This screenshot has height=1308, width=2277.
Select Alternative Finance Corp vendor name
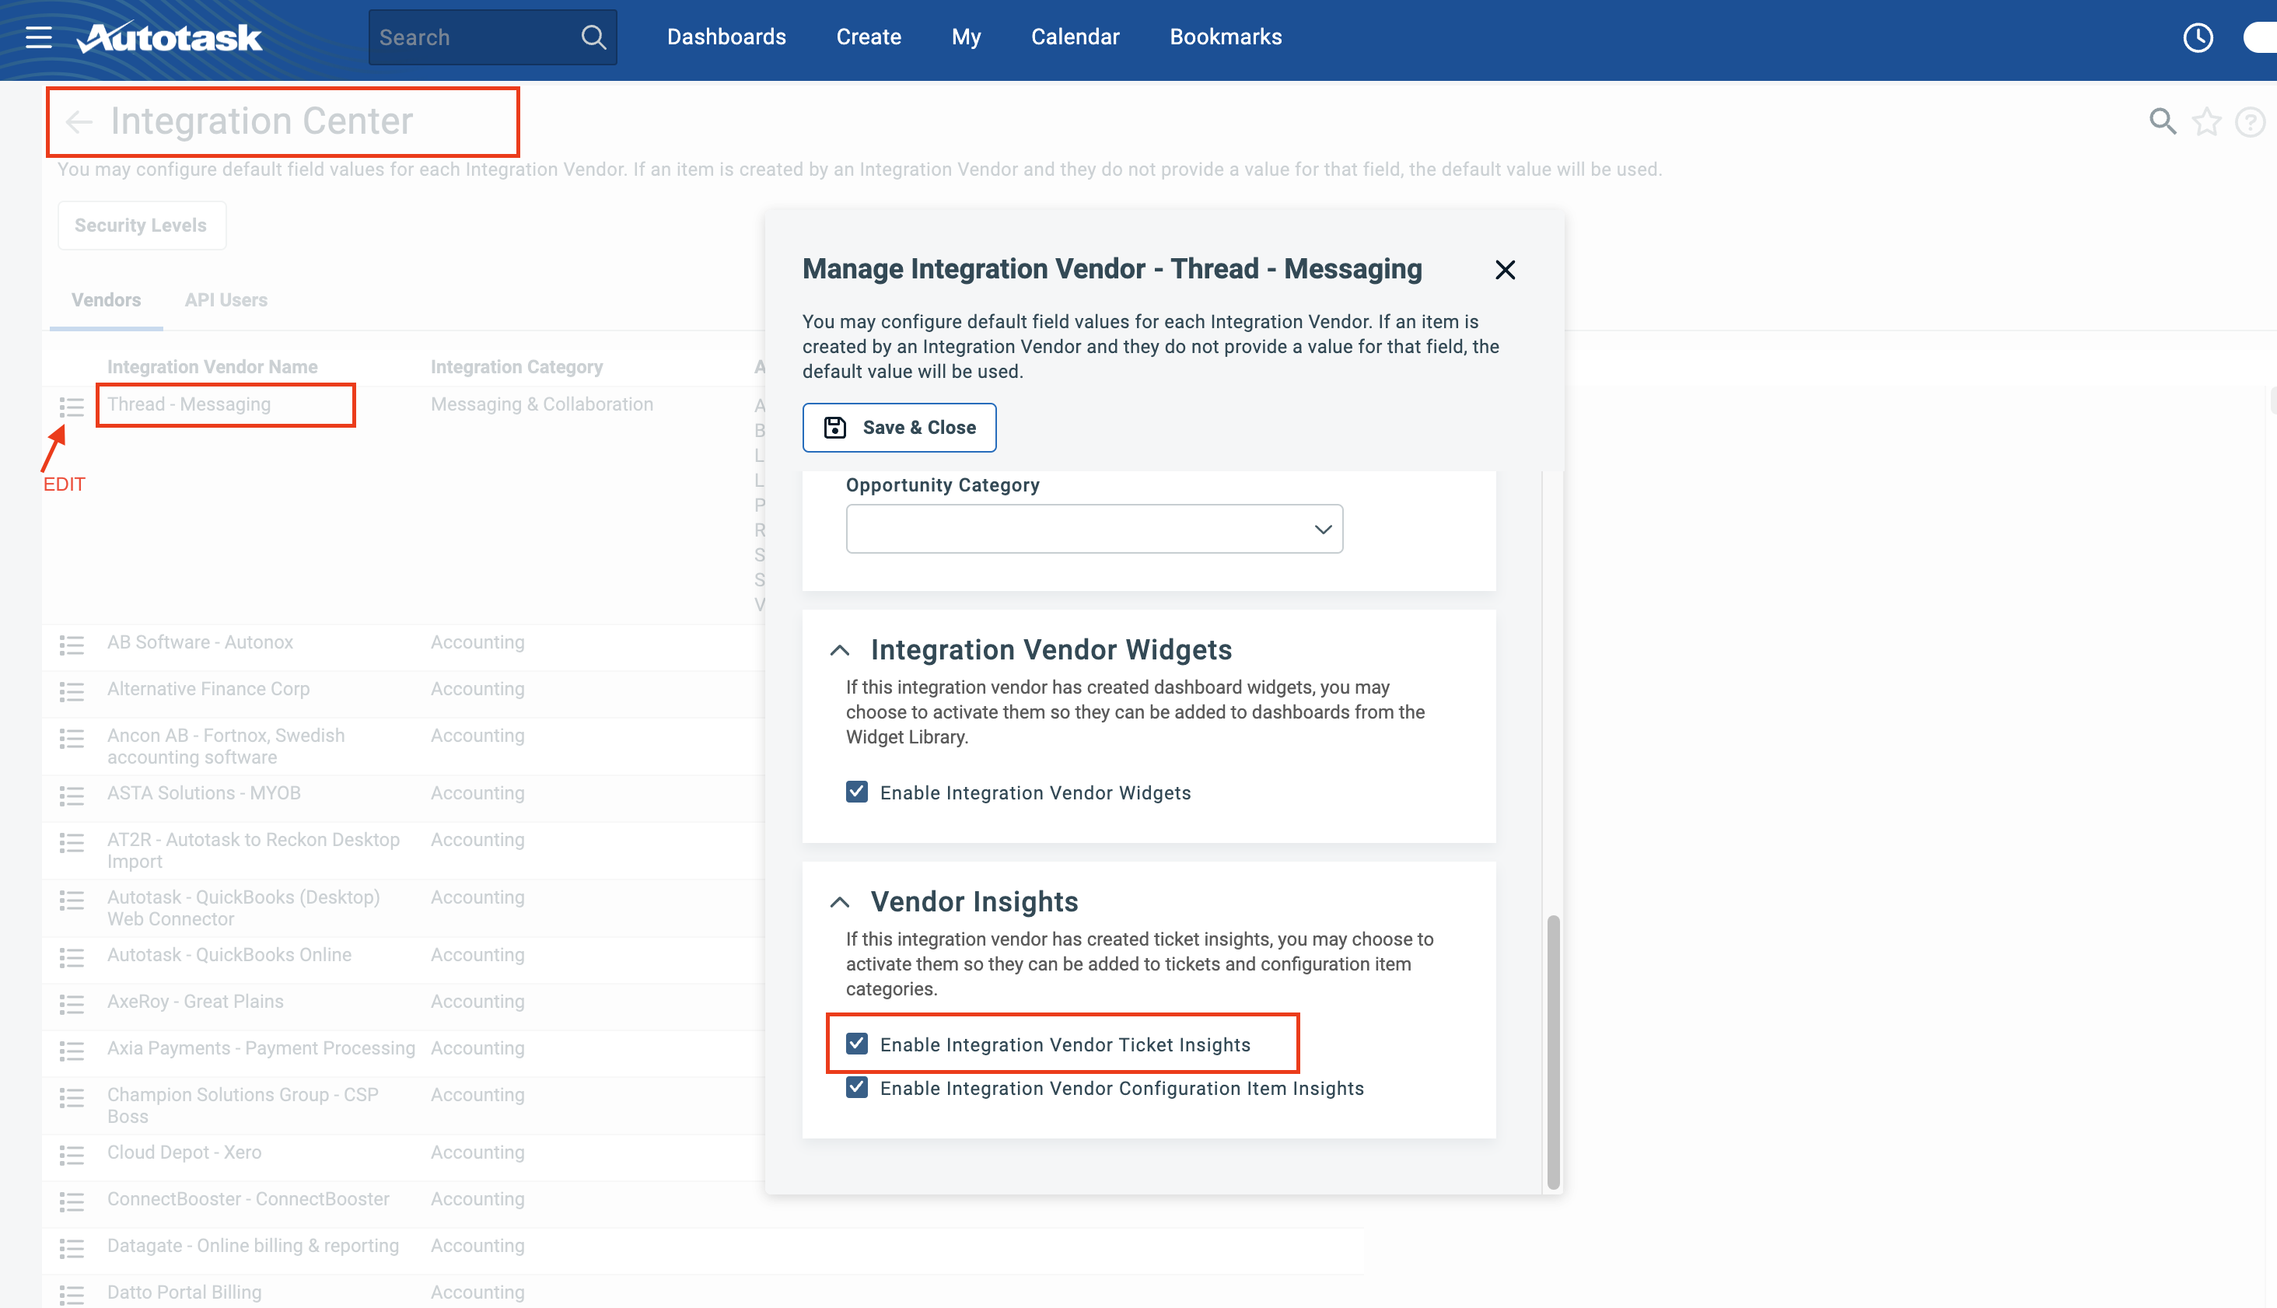tap(208, 689)
